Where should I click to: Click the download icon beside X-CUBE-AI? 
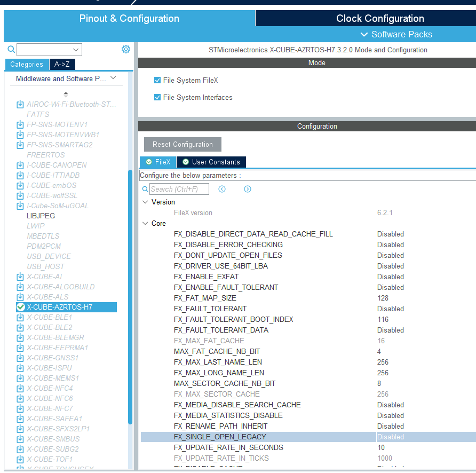[20, 277]
